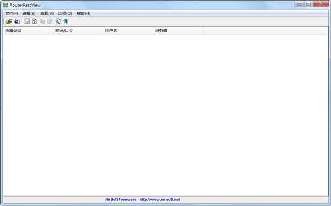This screenshot has height=206, width=331.
Task: Open the 选项(O) menu
Action: pyautogui.click(x=65, y=13)
